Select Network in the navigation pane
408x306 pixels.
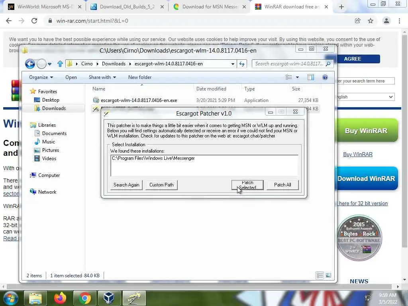[43, 192]
